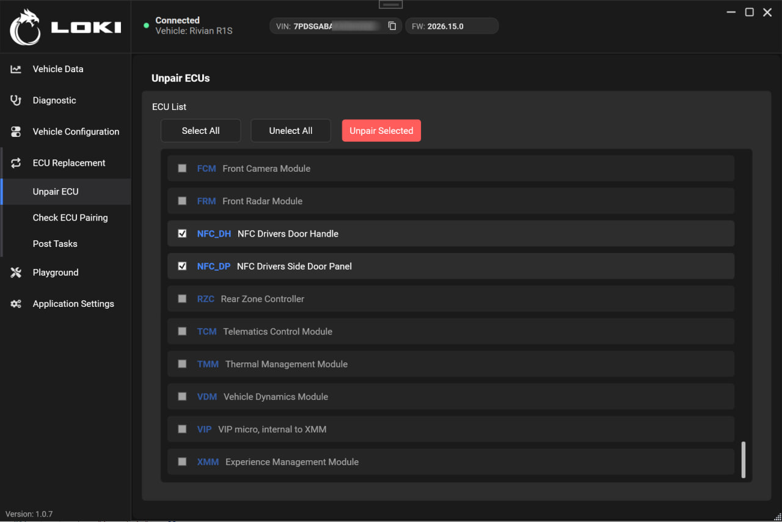Image resolution: width=782 pixels, height=522 pixels.
Task: Click the LOKI dragon logo
Action: pyautogui.click(x=25, y=27)
